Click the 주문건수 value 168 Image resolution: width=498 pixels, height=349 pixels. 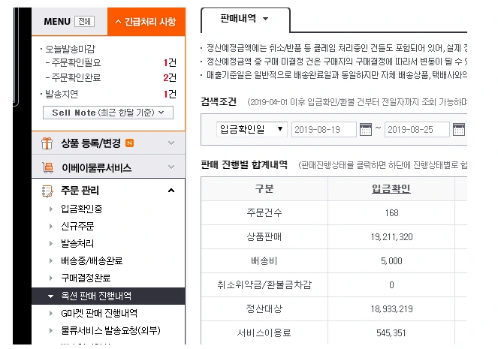pos(391,213)
